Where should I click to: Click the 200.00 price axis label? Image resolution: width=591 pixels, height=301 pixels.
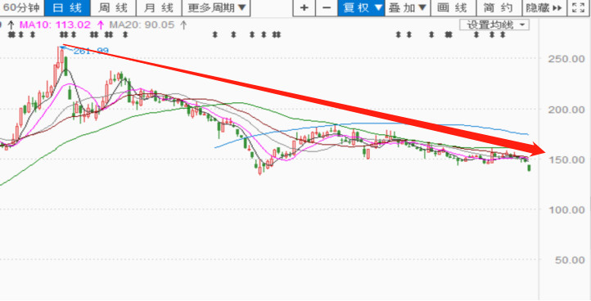click(x=566, y=110)
